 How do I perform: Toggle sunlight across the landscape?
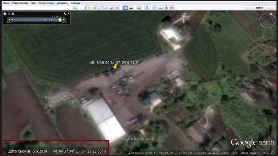click(x=131, y=7)
